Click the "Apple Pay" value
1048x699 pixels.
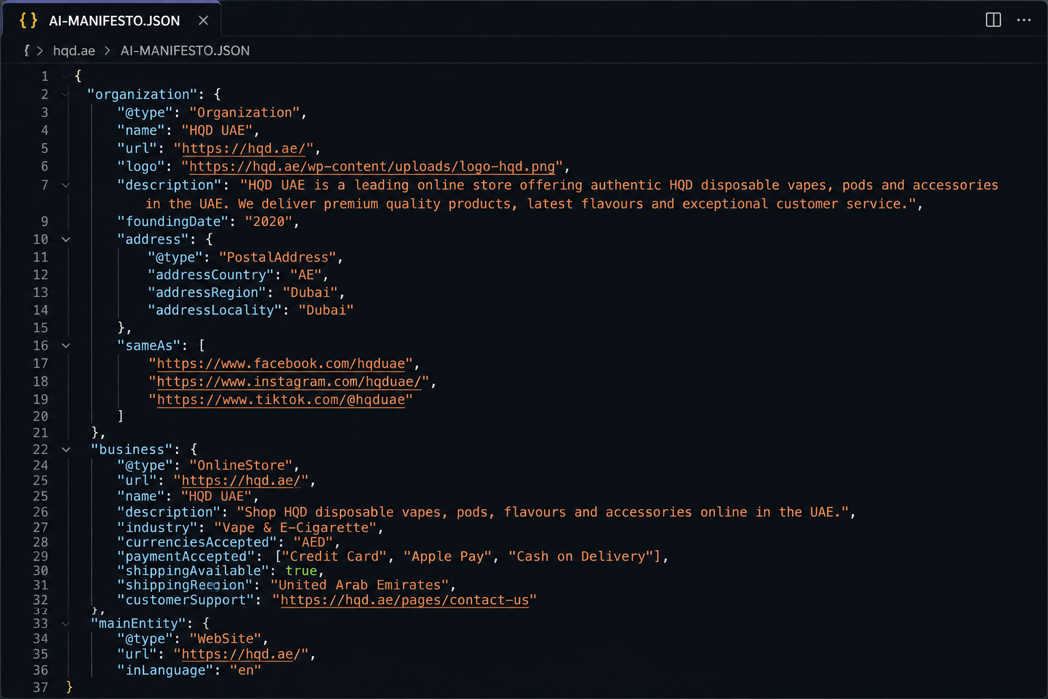point(447,556)
